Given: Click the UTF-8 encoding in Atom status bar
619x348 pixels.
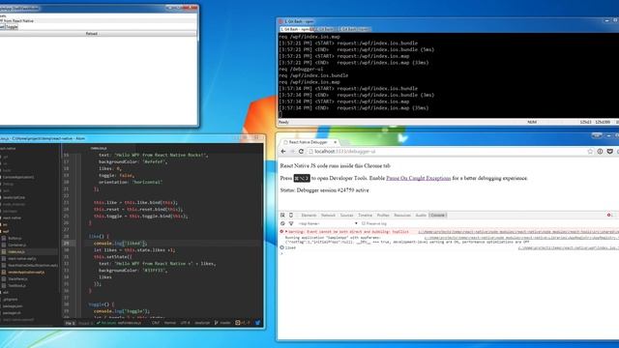Looking at the screenshot, I should click(x=185, y=323).
